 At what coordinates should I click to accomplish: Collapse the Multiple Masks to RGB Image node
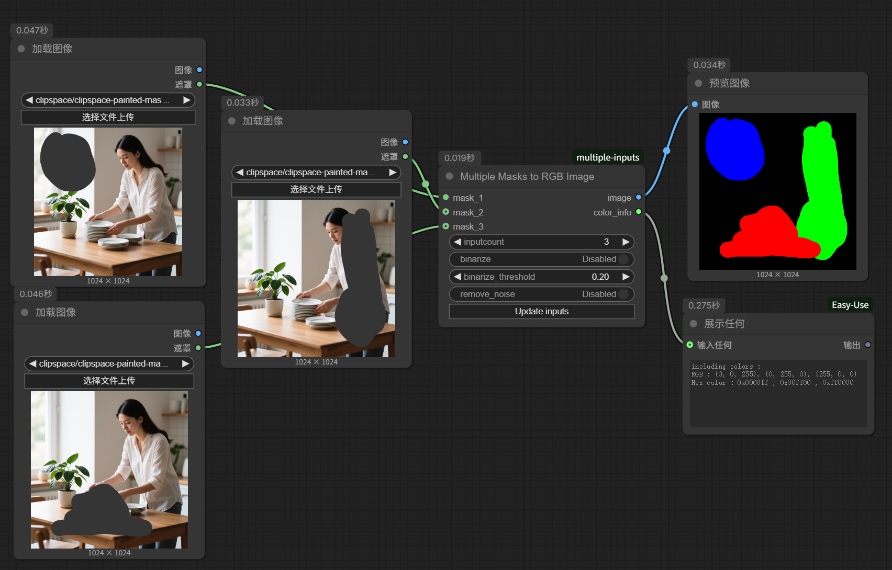pyautogui.click(x=449, y=176)
